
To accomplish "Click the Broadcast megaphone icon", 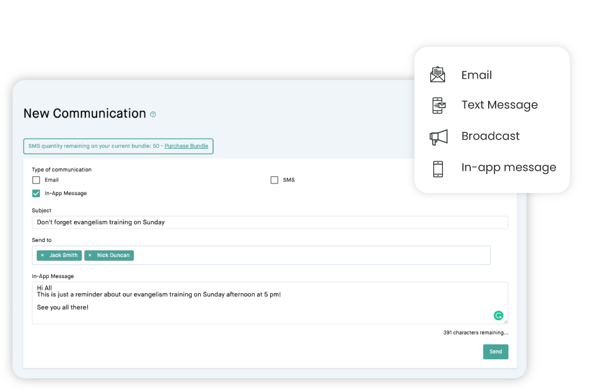I will 438,136.
